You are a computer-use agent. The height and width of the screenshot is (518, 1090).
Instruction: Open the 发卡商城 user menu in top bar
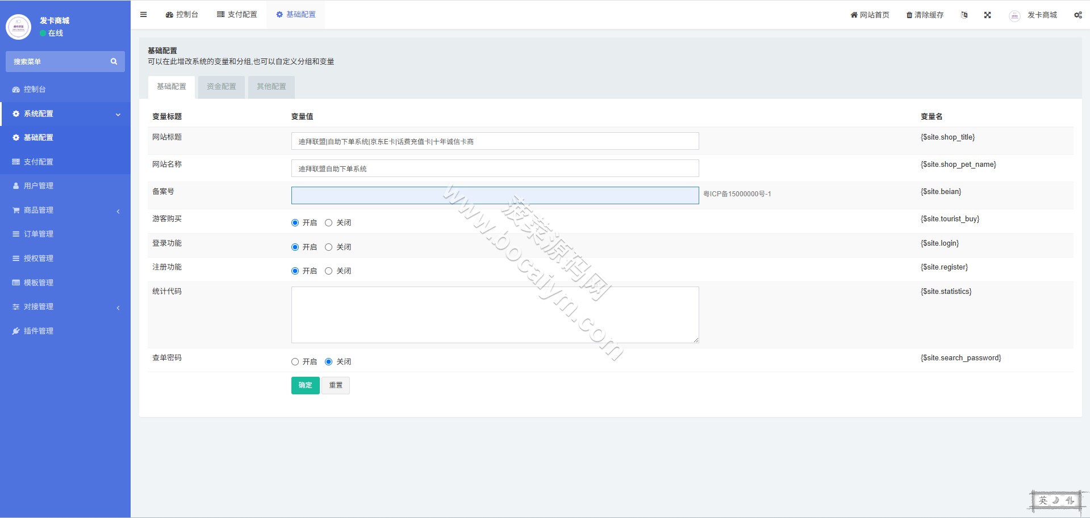[x=1042, y=15]
